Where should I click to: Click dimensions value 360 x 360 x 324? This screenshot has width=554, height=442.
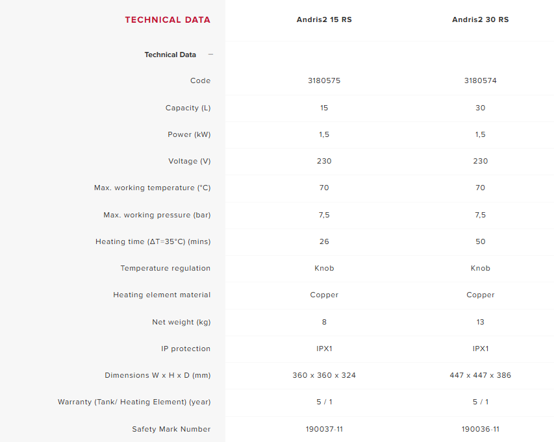click(x=324, y=375)
